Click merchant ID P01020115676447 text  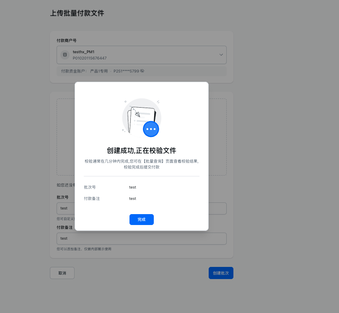coord(90,58)
